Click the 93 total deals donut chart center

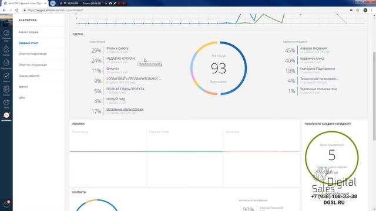pyautogui.click(x=219, y=69)
